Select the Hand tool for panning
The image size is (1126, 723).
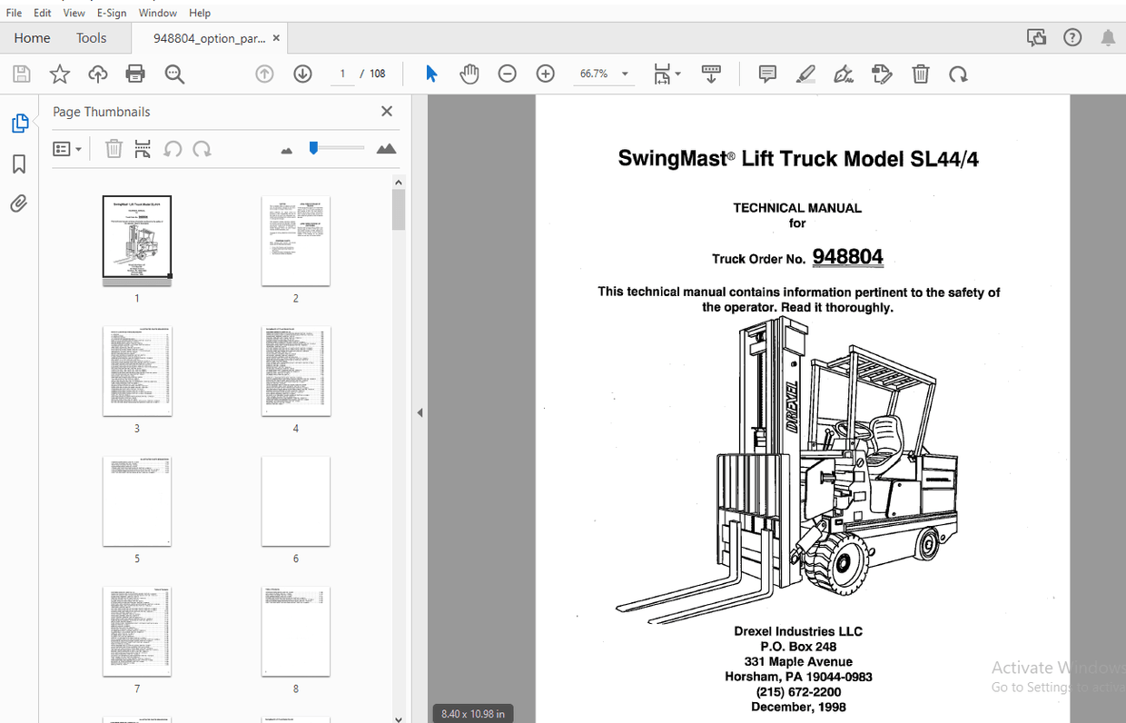469,74
